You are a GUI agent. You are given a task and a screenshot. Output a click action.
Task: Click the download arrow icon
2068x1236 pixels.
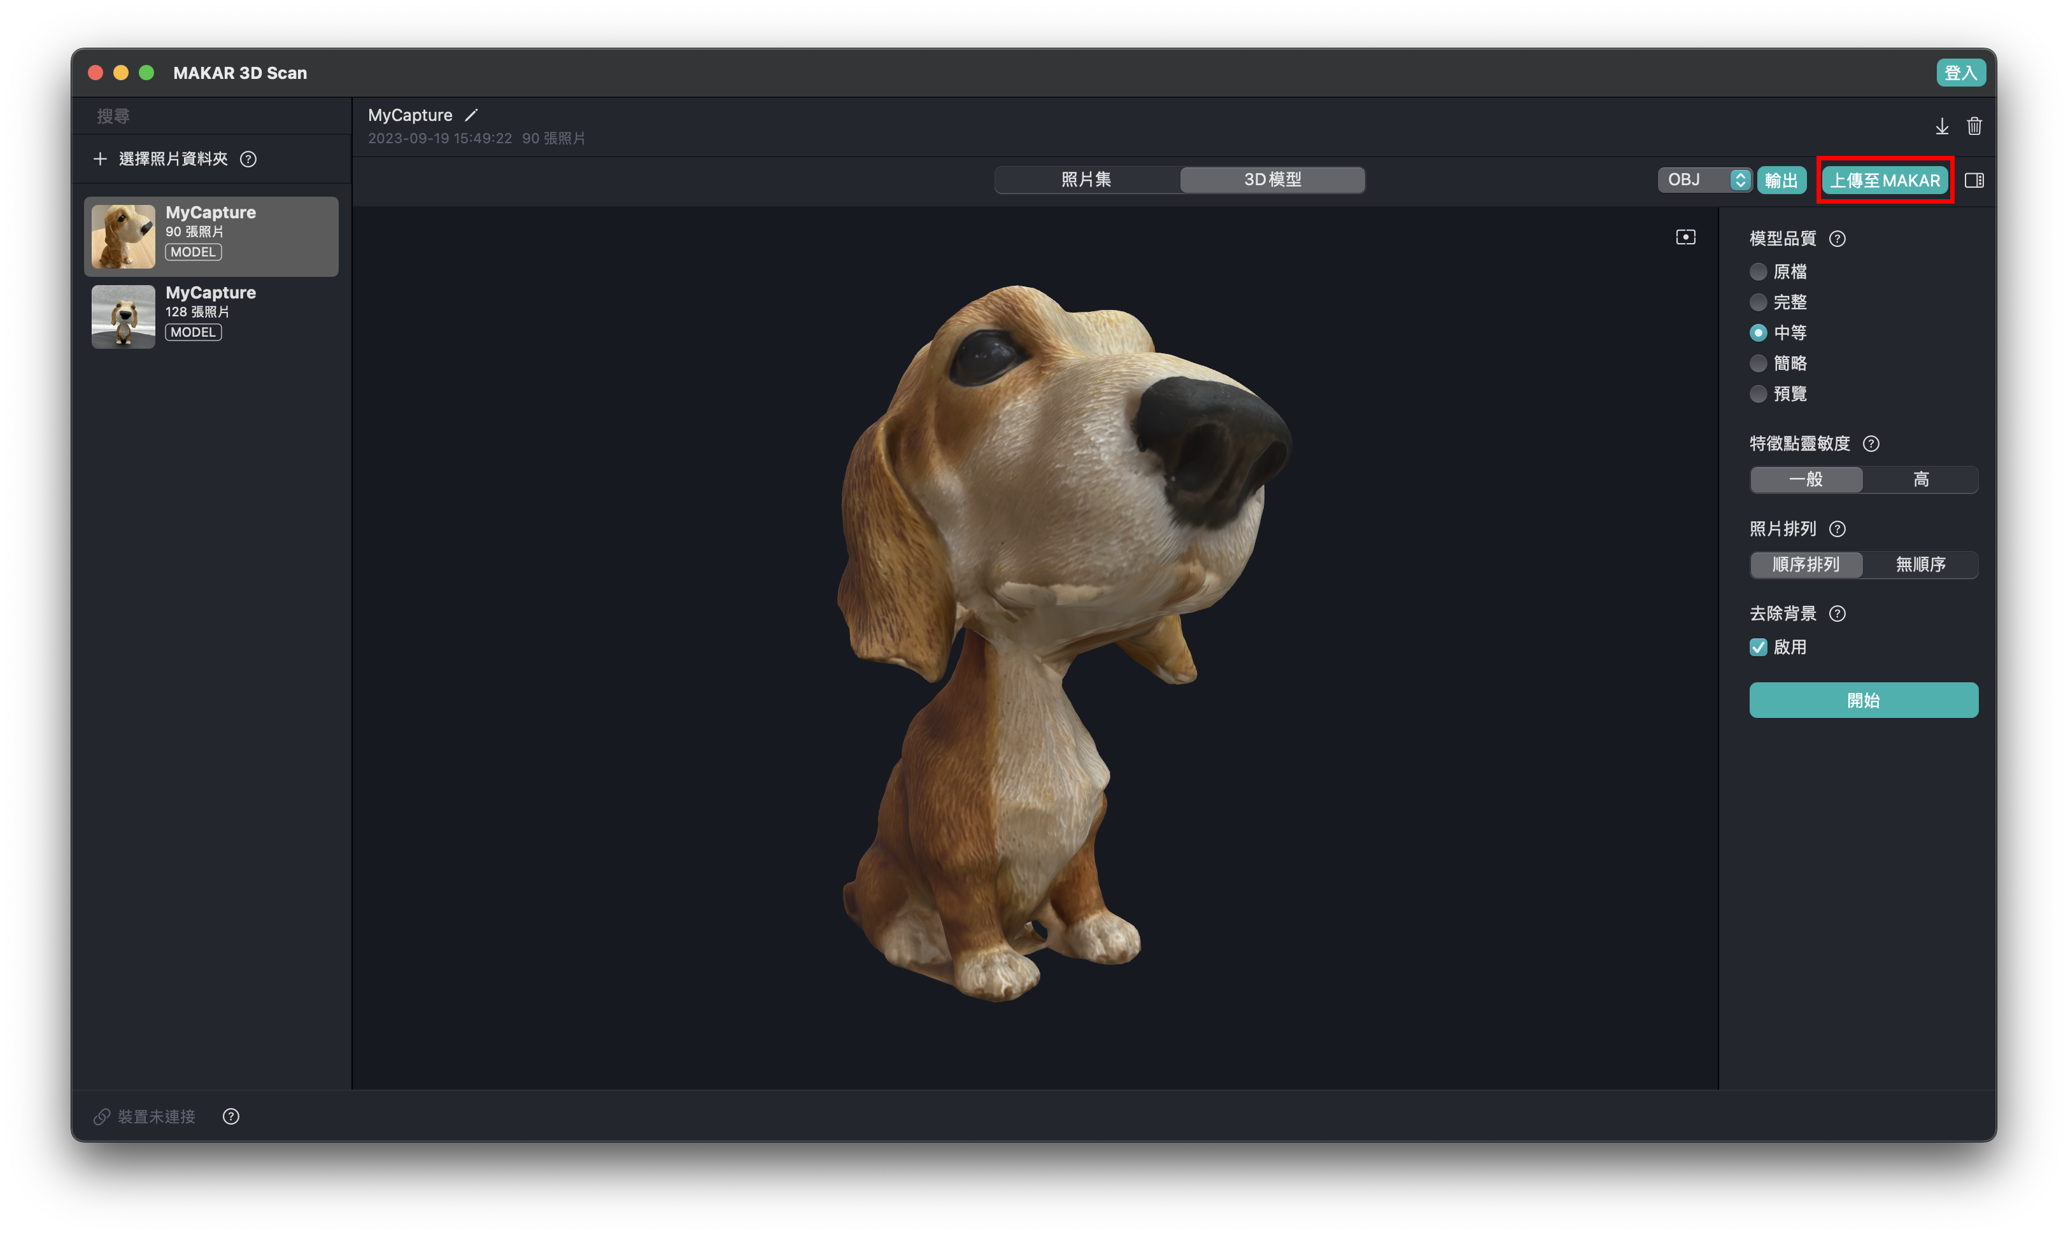click(1941, 126)
